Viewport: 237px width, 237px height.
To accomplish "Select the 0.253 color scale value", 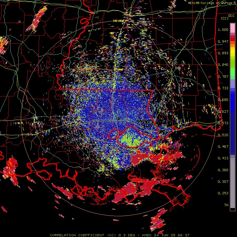I will click(x=223, y=193).
